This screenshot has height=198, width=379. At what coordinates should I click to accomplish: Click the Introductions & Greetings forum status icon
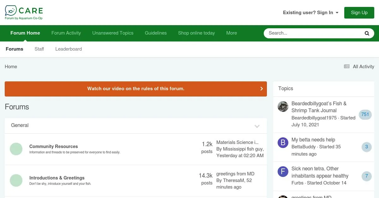16,180
